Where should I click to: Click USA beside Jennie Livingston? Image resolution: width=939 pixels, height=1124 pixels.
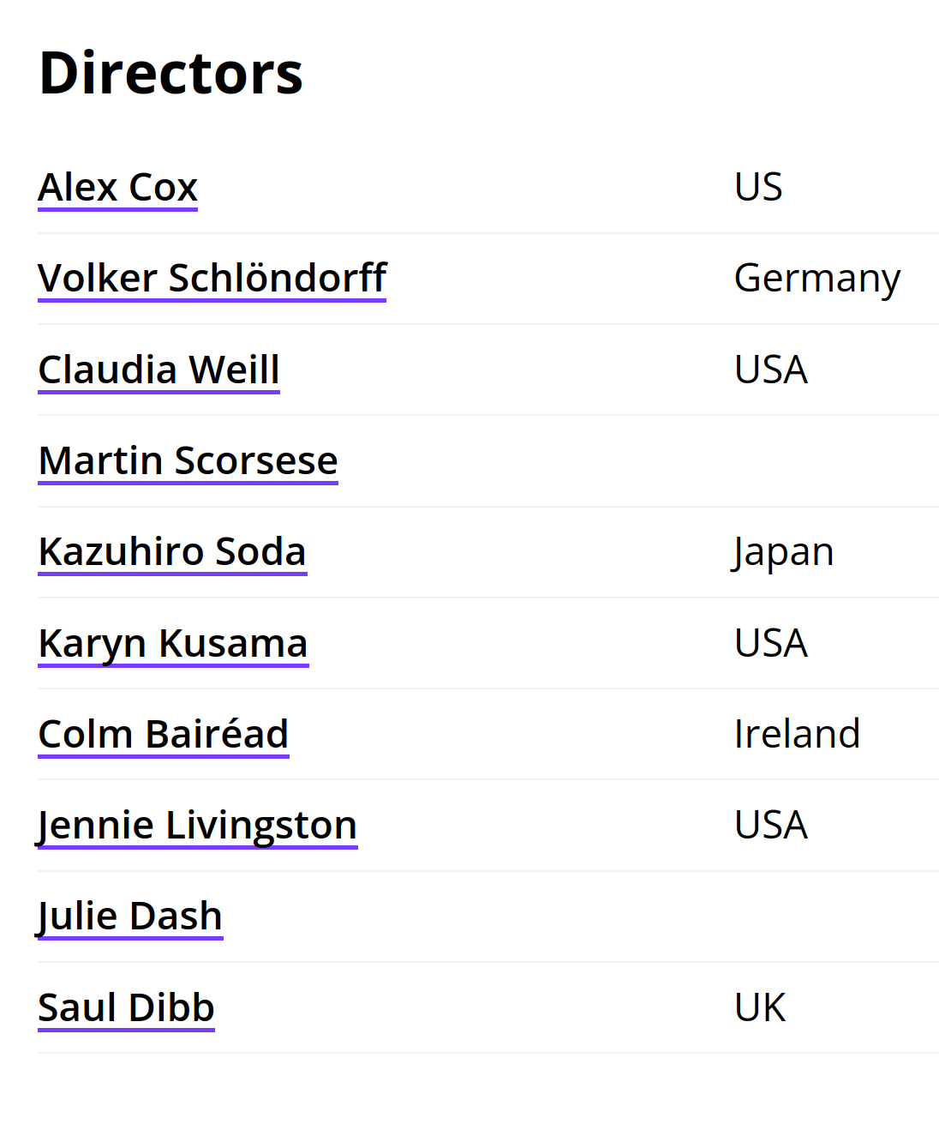pyautogui.click(x=771, y=826)
